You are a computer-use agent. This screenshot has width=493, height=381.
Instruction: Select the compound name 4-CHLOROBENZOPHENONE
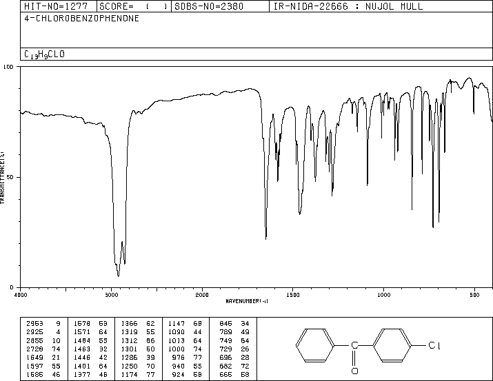(x=82, y=19)
